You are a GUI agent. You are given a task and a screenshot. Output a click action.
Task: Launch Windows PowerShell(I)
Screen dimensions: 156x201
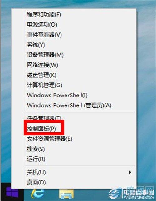point(57,95)
